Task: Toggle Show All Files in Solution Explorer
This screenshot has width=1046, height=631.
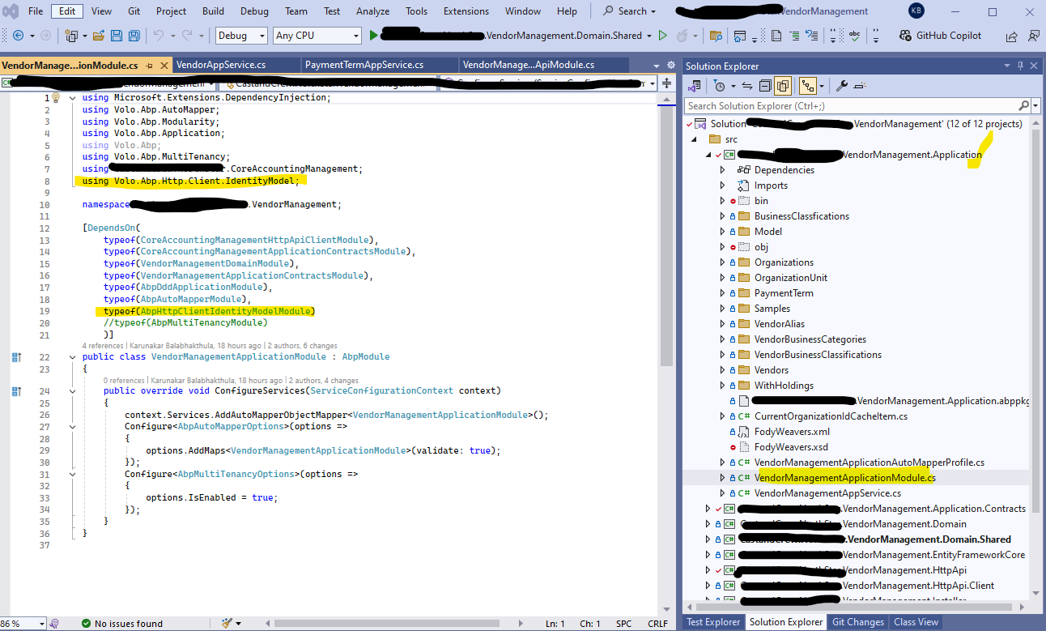Action: [x=782, y=86]
